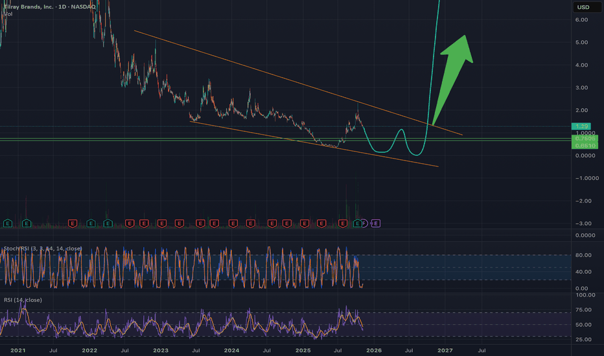Click the 40.00 Stoch RSI axis value
Image resolution: width=604 pixels, height=356 pixels.
tap(583, 272)
